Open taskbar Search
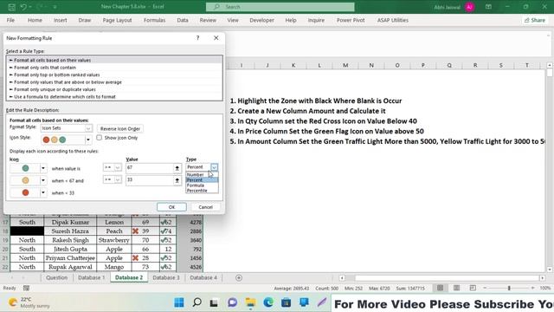This screenshot has height=312, width=554. pyautogui.click(x=196, y=302)
